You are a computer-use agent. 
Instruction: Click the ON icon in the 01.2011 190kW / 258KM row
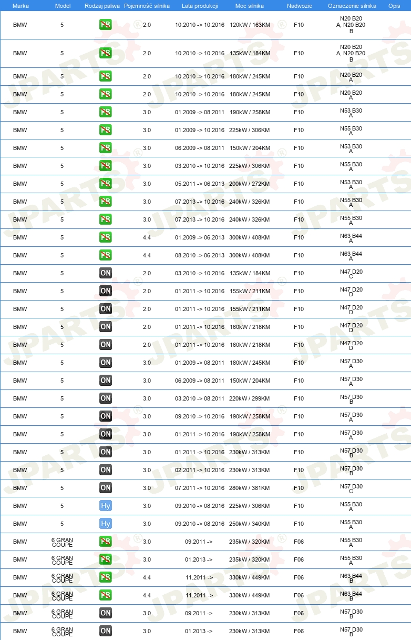coord(106,434)
